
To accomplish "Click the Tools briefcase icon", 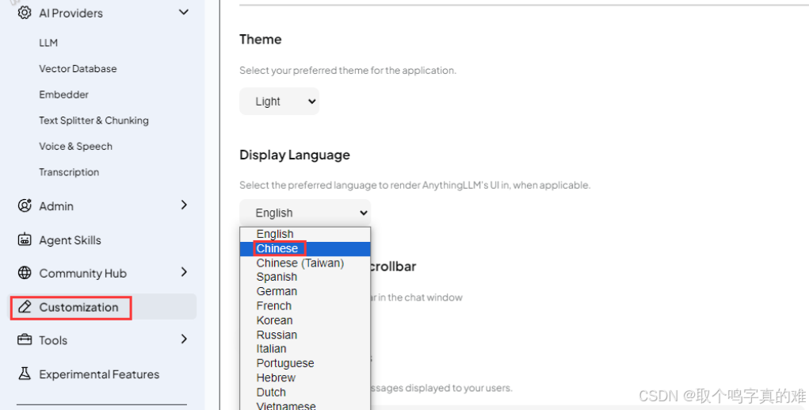I will coord(25,339).
